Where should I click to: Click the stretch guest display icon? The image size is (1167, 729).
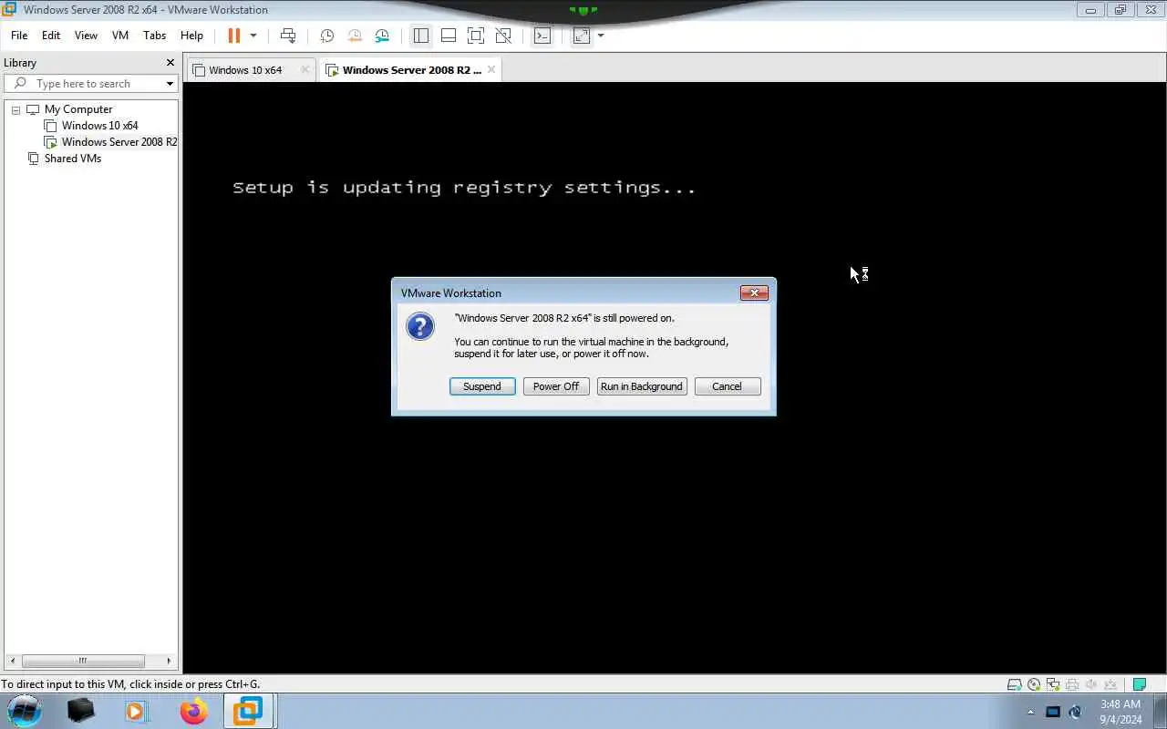tap(582, 36)
